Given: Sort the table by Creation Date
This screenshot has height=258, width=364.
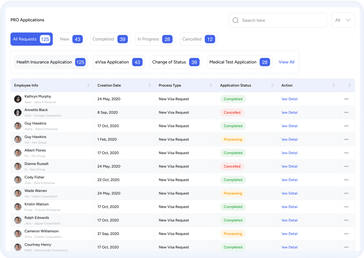Looking at the screenshot, I should coord(150,85).
